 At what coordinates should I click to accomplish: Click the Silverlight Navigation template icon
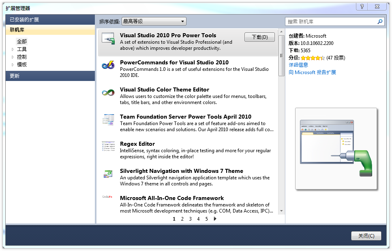(x=108, y=174)
